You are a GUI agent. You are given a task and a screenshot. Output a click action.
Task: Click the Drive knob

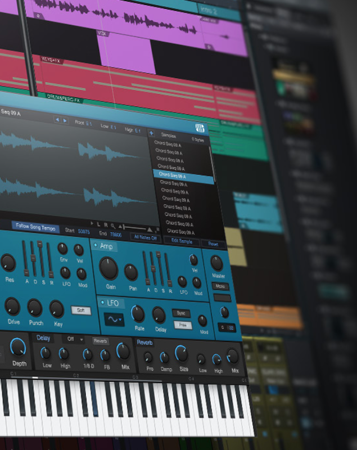pos(12,306)
